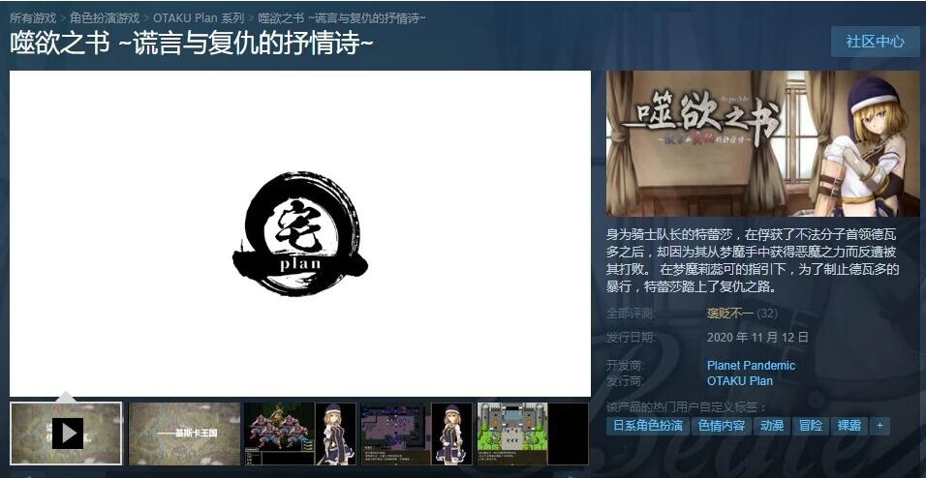Click the game description paragraph

(753, 261)
